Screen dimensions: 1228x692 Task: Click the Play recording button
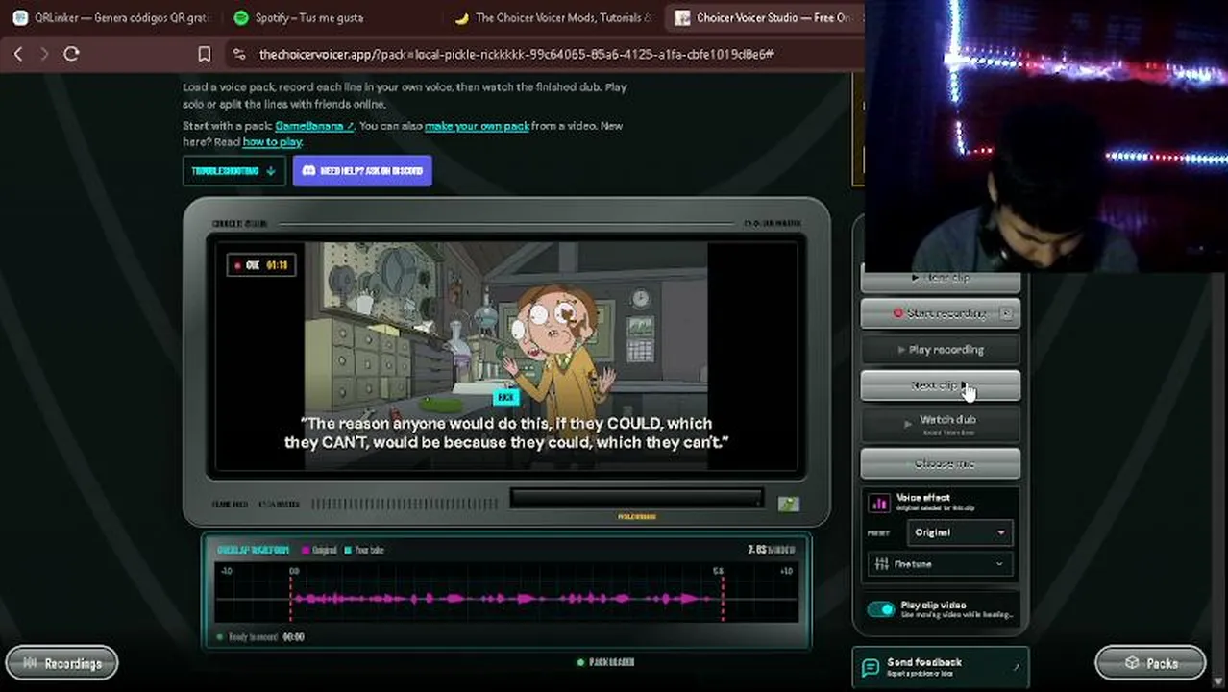click(940, 350)
